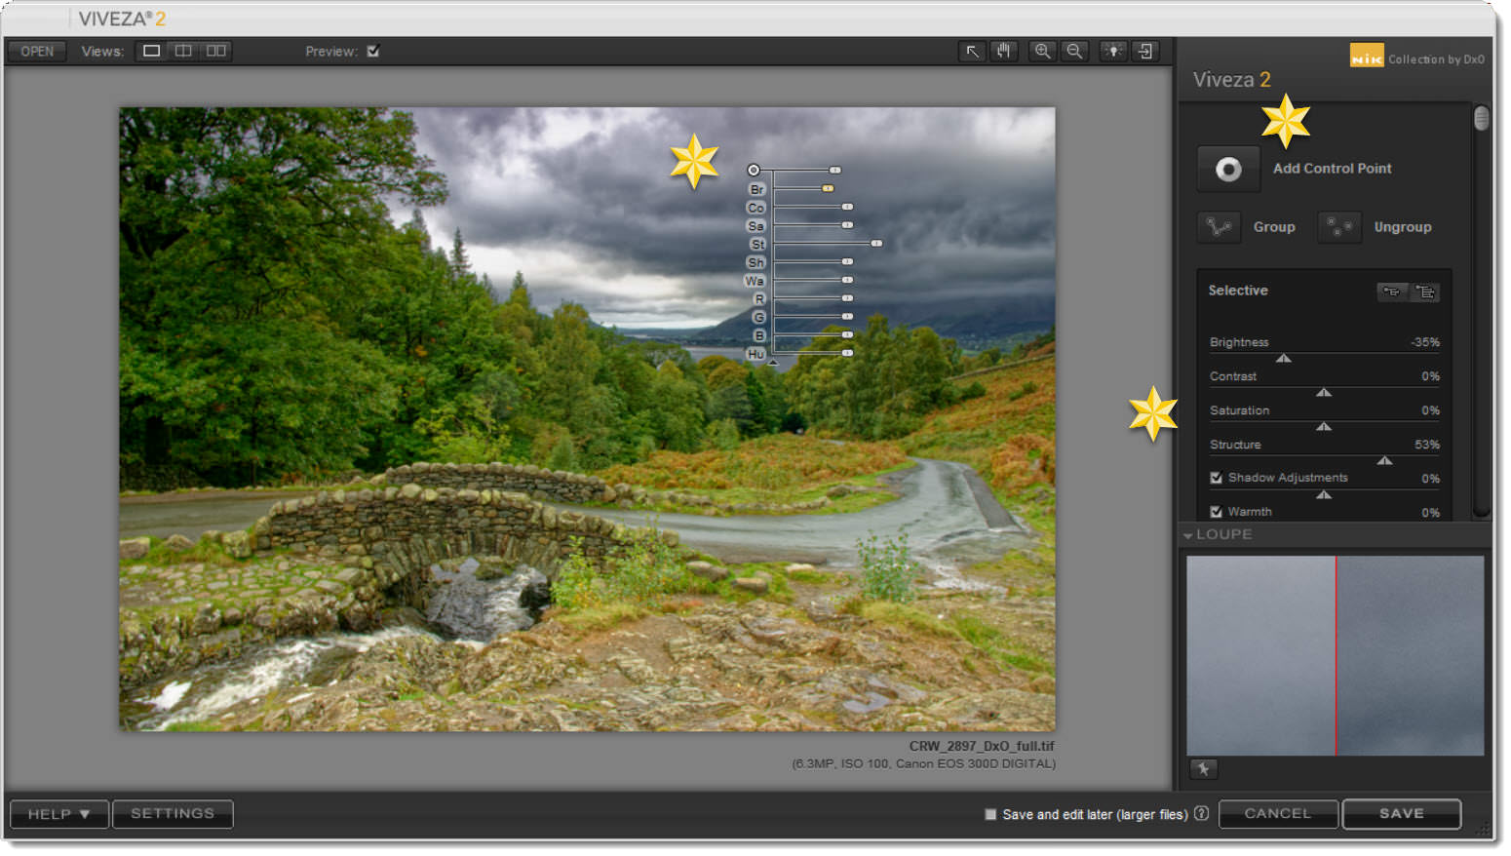Click the Contrast slider handle
Image resolution: width=1511 pixels, height=856 pixels.
pos(1324,392)
